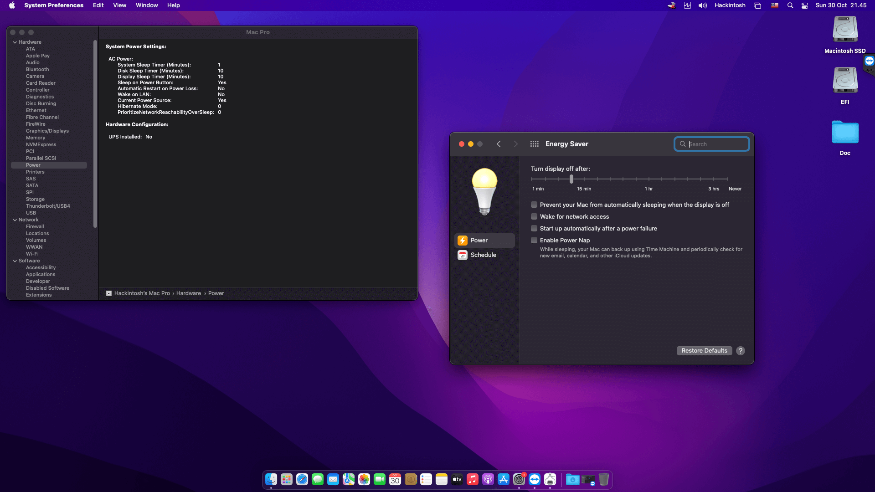This screenshot has width=875, height=492.
Task: Open the Window menu
Action: [x=146, y=5]
